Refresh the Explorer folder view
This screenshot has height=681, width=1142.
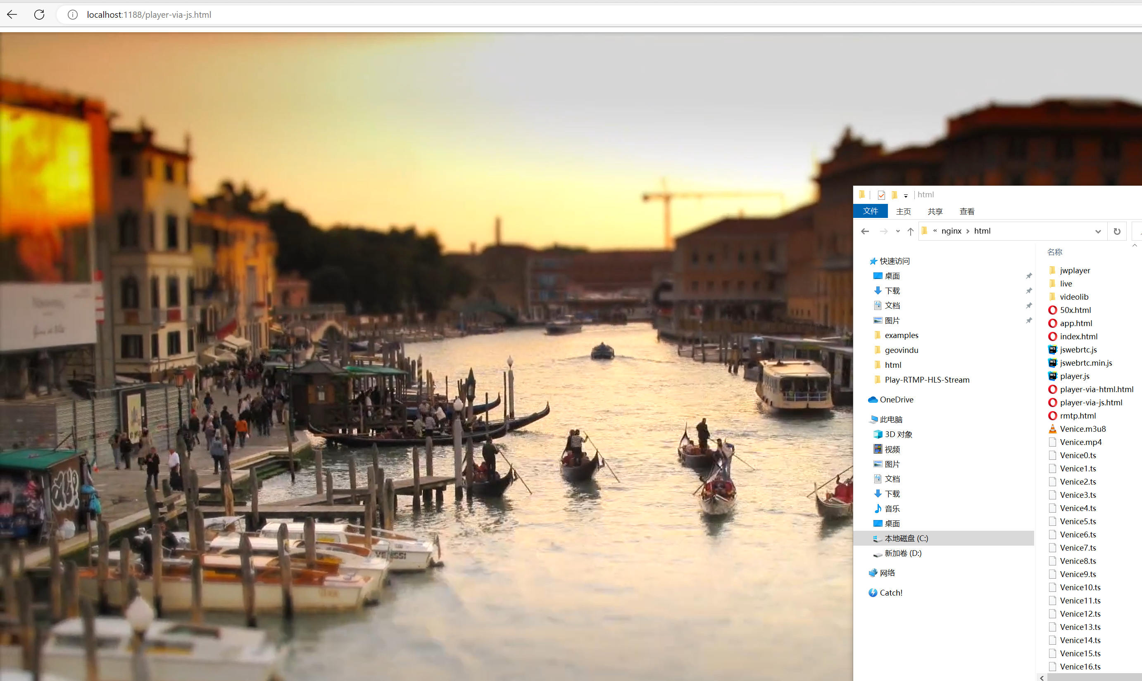(1117, 231)
